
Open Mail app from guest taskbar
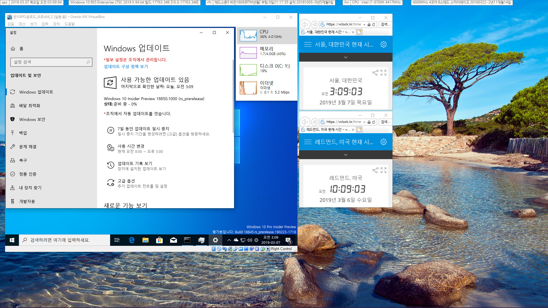point(174,240)
